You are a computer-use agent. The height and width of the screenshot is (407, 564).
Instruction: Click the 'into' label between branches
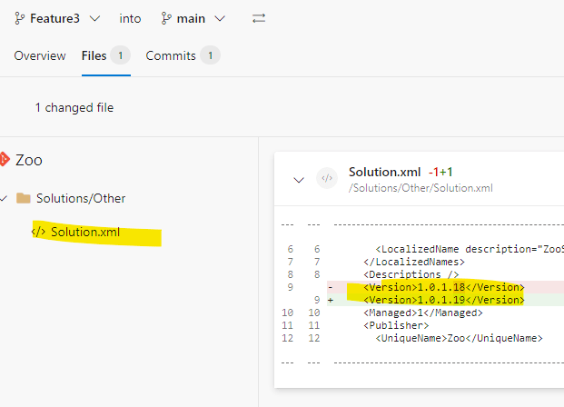[x=130, y=18]
